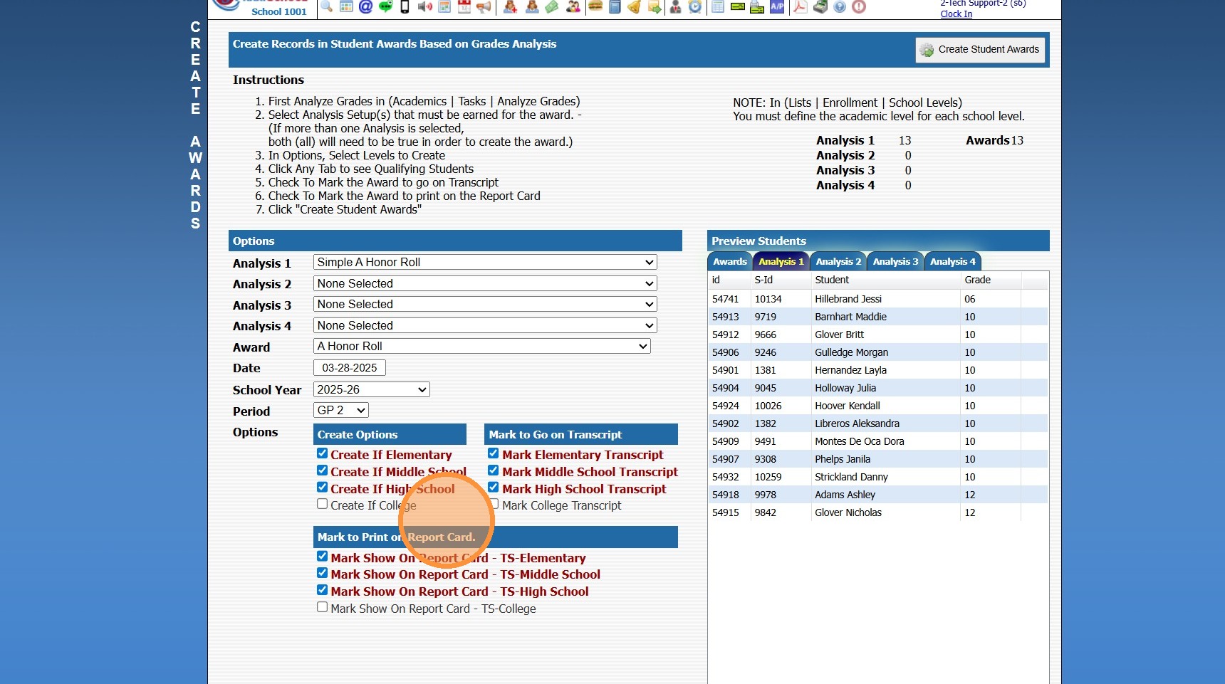1225x684 pixels.
Task: Enable the Create If College checkbox
Action: click(323, 504)
